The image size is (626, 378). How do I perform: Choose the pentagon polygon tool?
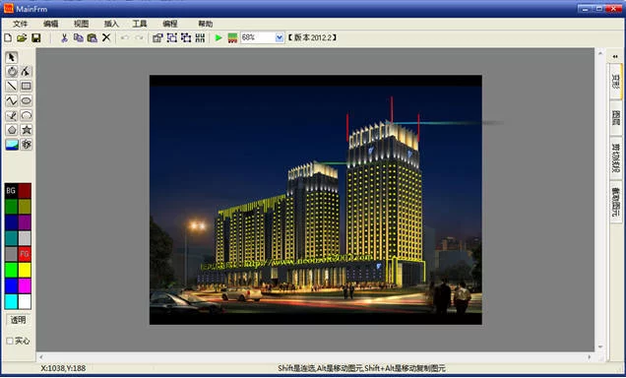(12, 130)
